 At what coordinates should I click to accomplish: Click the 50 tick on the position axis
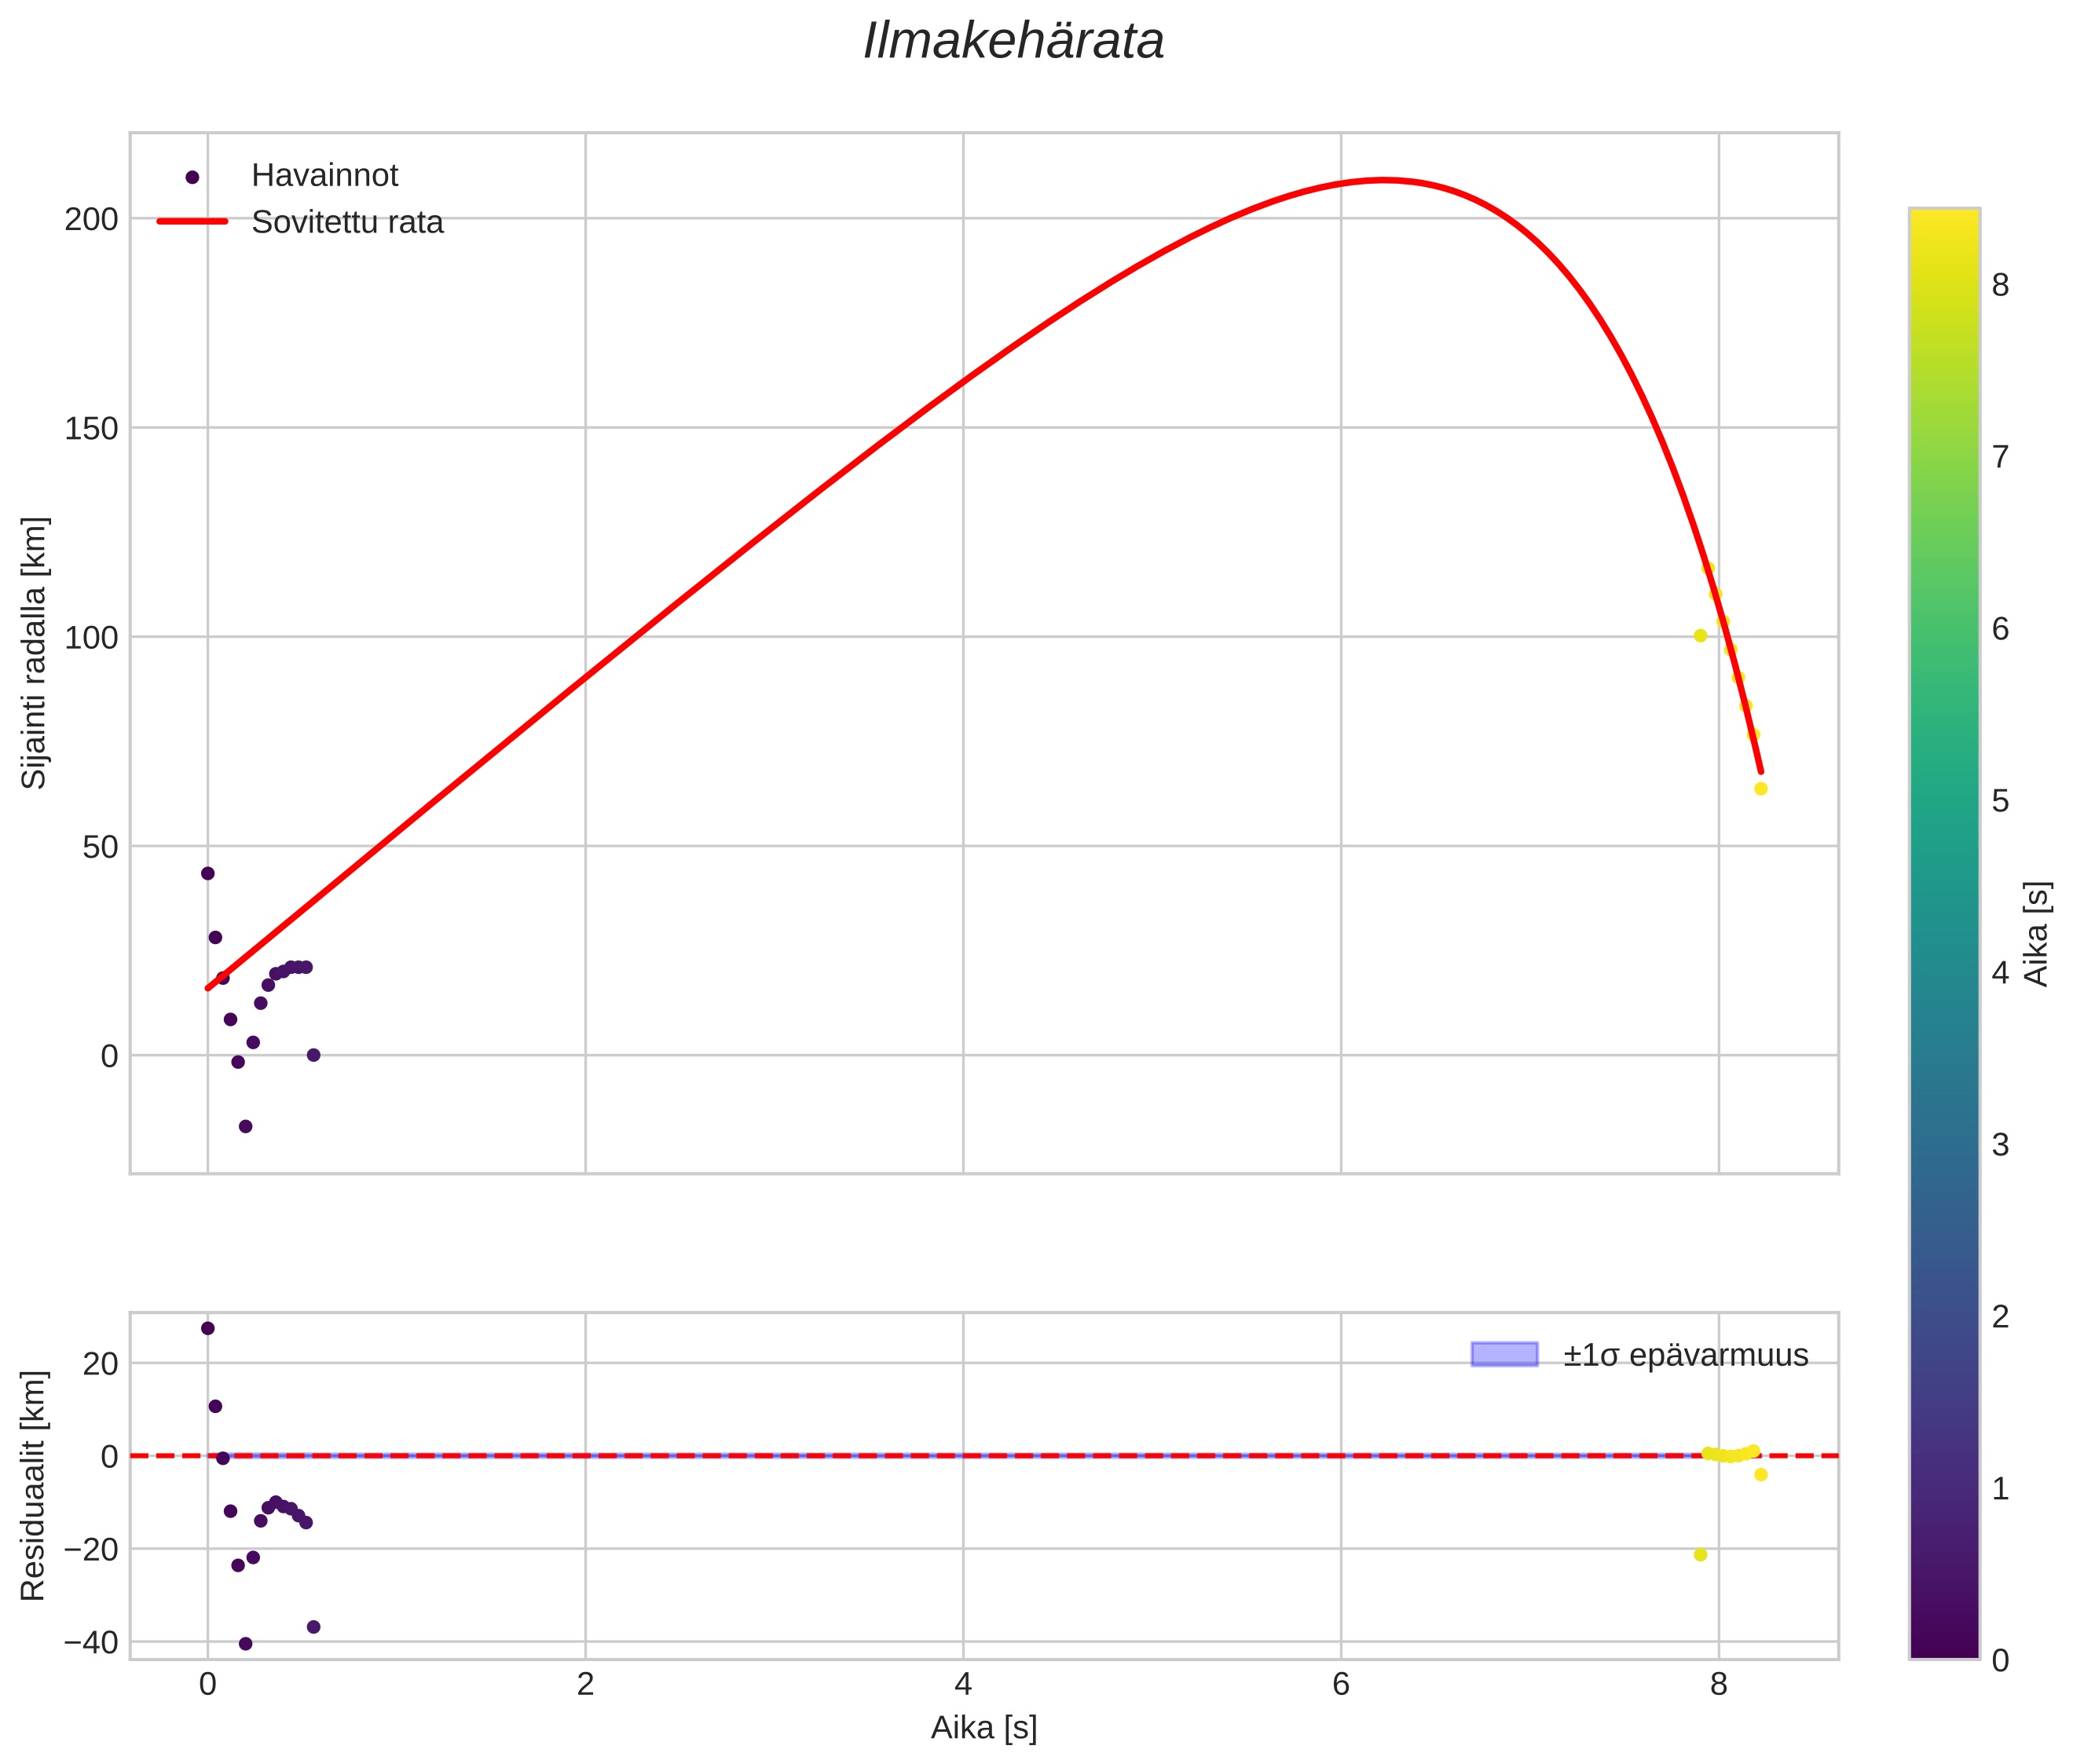coord(100,846)
